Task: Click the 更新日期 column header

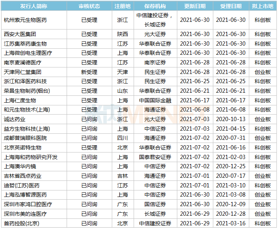Action: point(195,6)
